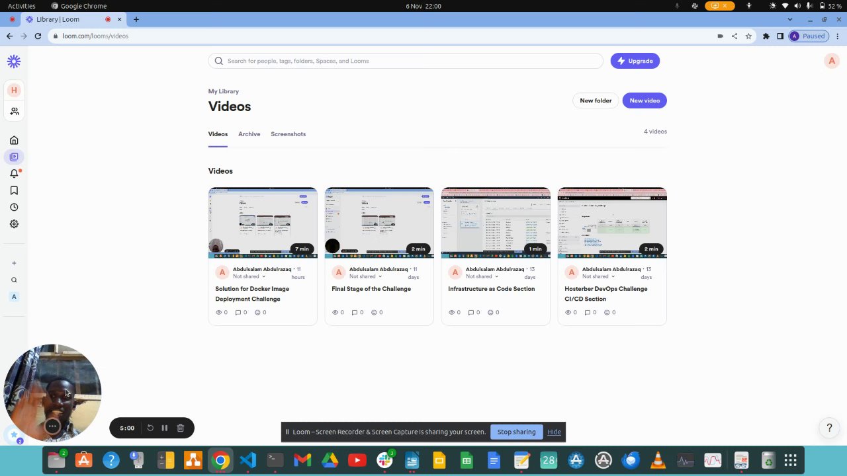Open Solution for Docker Image video thumbnail

(x=263, y=223)
